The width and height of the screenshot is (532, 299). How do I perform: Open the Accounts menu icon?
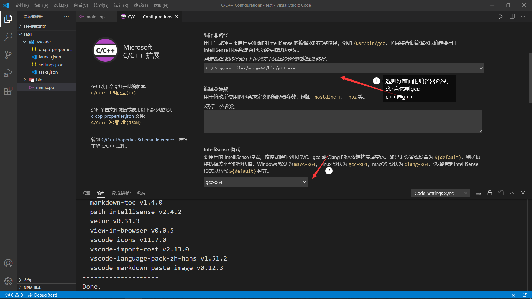pyautogui.click(x=8, y=263)
